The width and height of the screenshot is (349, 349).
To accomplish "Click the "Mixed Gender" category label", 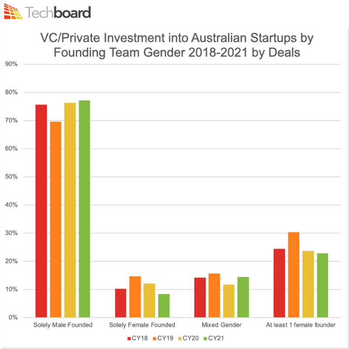I will [221, 325].
